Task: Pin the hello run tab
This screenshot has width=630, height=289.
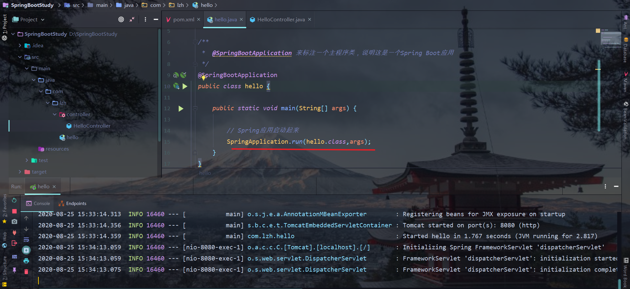Action: pos(14,270)
